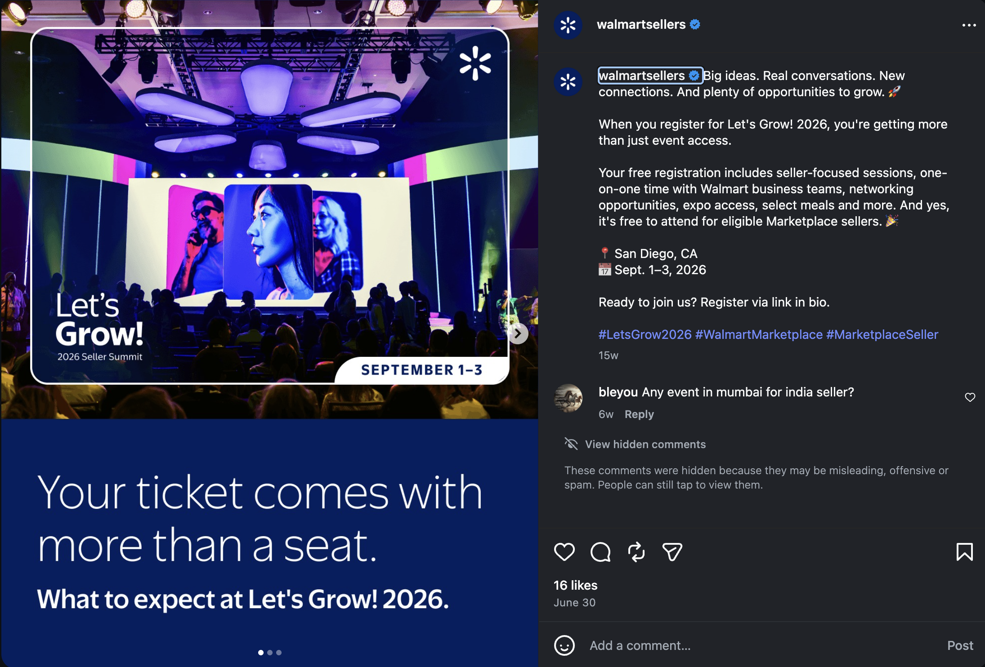Click the SEPTEMBER 1–3 banner on image
This screenshot has width=985, height=667.
pos(421,370)
